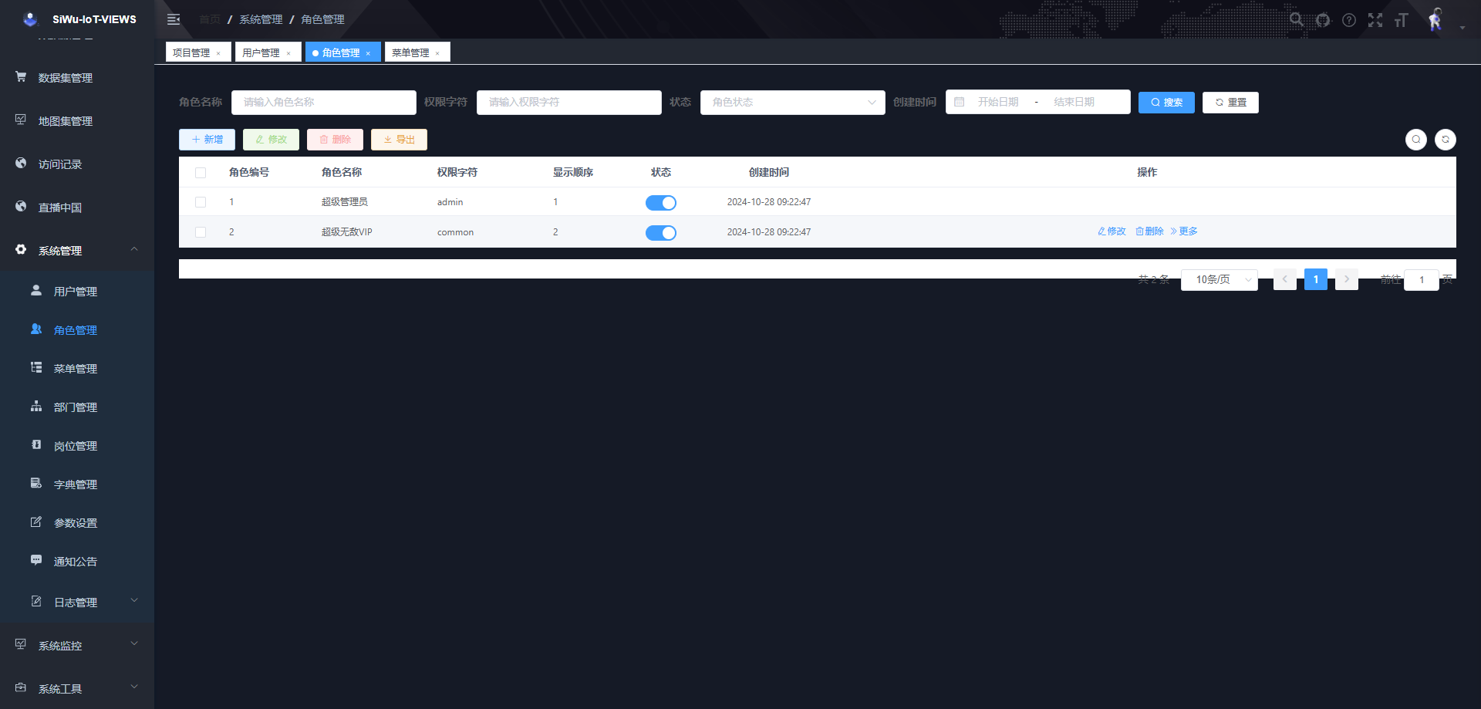
Task: Open the 角色状态 status dropdown
Action: pyautogui.click(x=792, y=103)
